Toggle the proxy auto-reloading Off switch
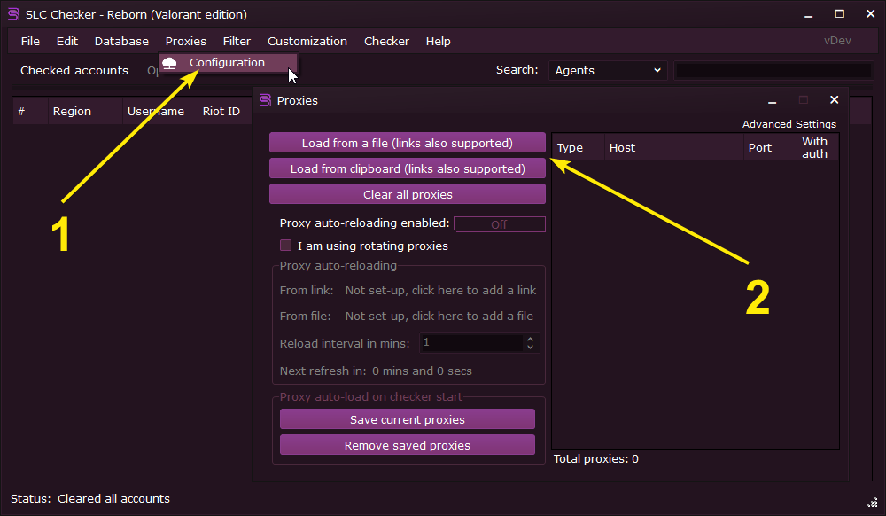Viewport: 886px width, 516px height. (x=499, y=224)
